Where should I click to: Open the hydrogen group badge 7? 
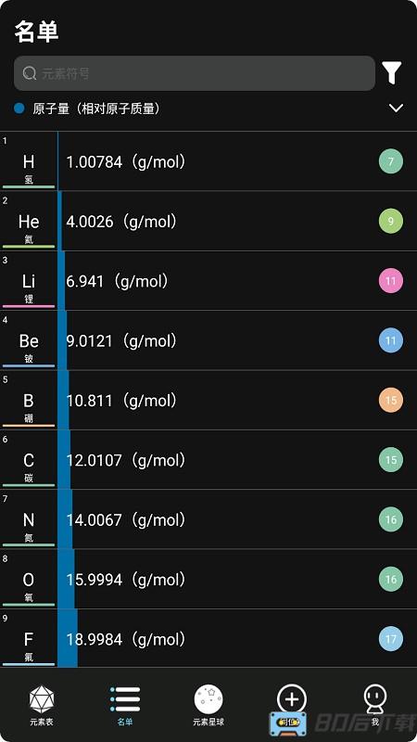tap(390, 161)
